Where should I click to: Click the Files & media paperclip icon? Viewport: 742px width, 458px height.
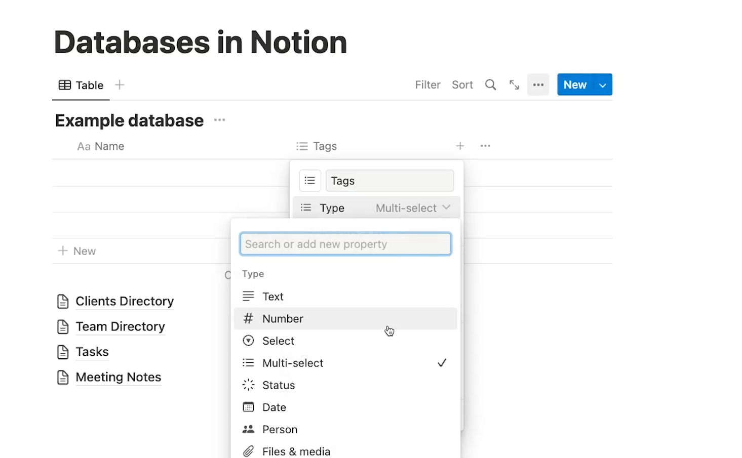(248, 451)
